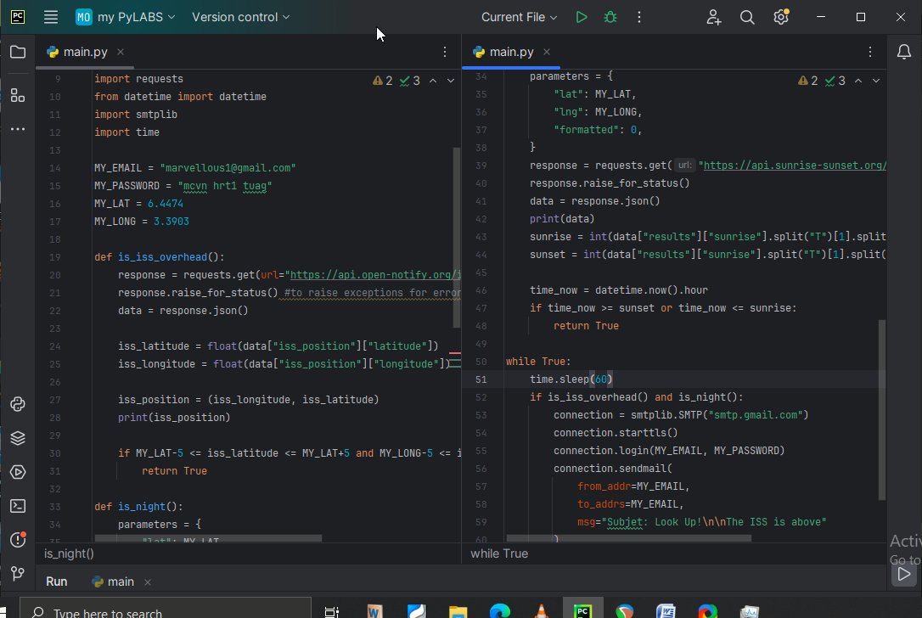Show warnings count in left editor inspection widget

(382, 81)
